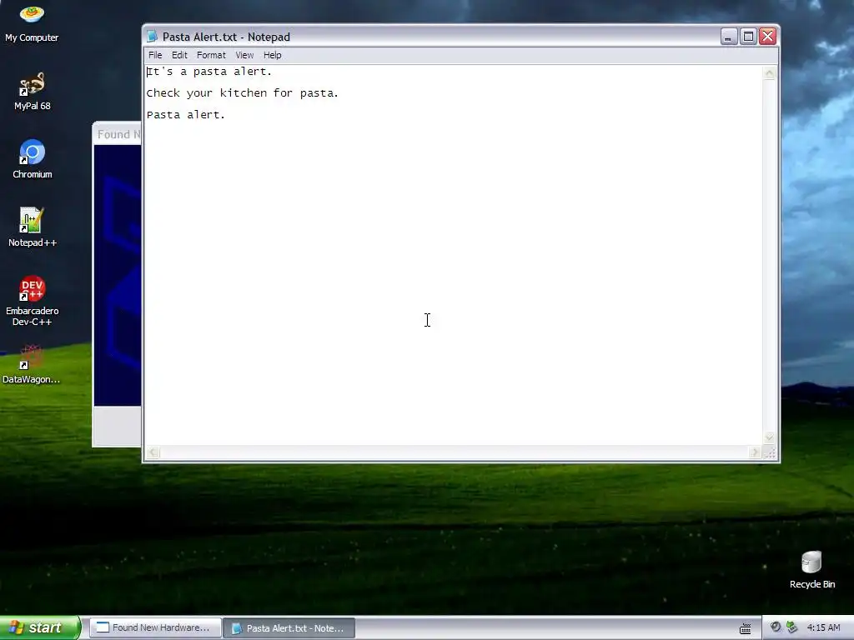854x640 pixels.
Task: Open the View menu in Notepad
Action: click(x=244, y=55)
